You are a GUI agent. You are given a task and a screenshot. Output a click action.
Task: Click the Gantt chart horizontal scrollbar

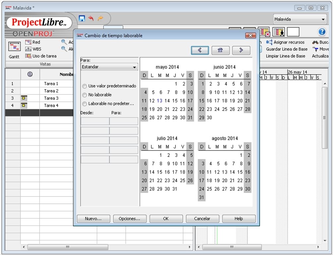[x=232, y=247]
